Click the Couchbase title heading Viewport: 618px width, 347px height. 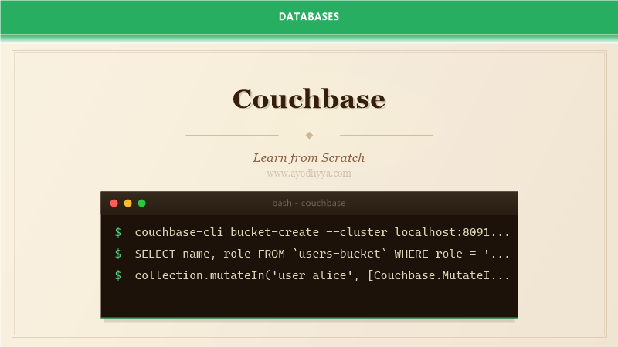308,99
